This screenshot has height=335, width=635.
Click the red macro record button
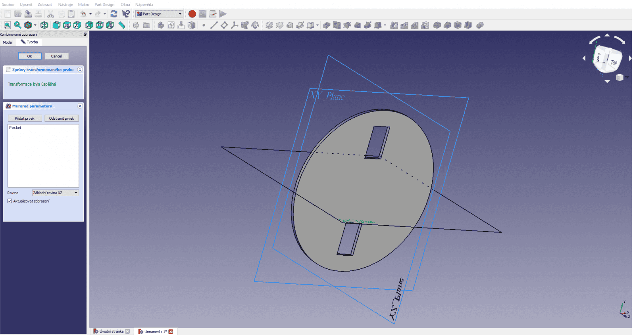(192, 14)
